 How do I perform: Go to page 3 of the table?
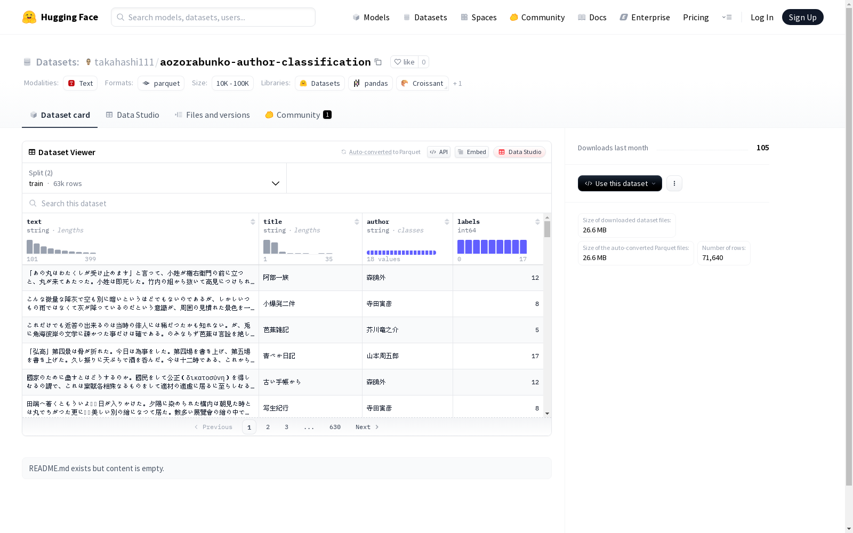(286, 427)
